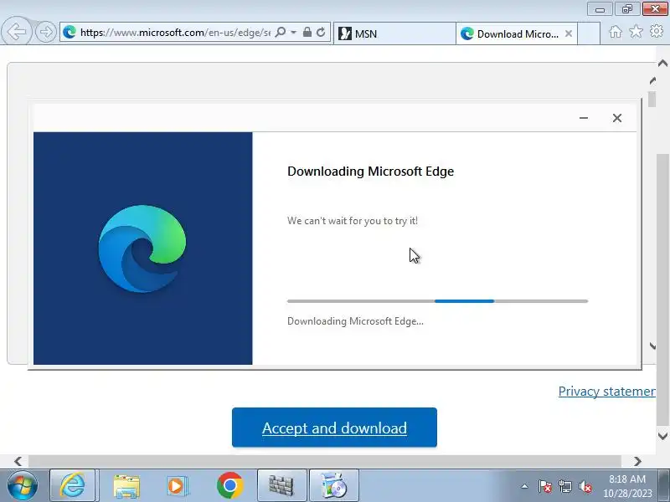Click the network status tray icon

[x=564, y=486]
